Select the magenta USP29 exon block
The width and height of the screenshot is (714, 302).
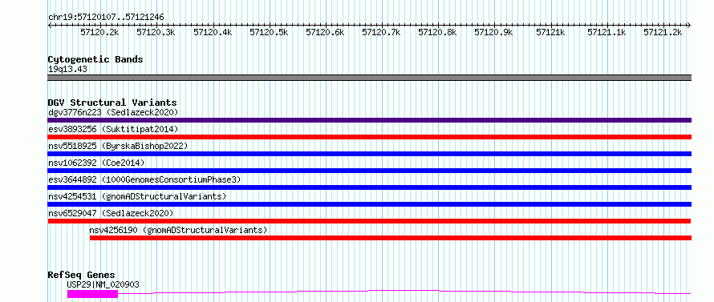[92, 294]
